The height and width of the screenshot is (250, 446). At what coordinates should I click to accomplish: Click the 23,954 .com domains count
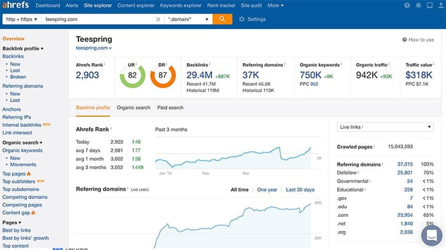405,215
